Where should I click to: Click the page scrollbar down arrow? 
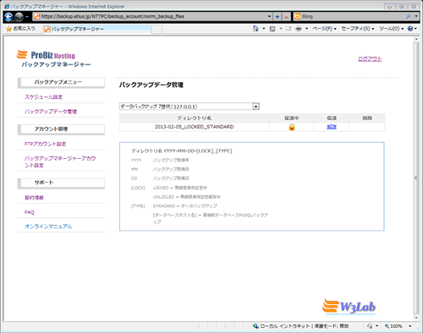416,318
